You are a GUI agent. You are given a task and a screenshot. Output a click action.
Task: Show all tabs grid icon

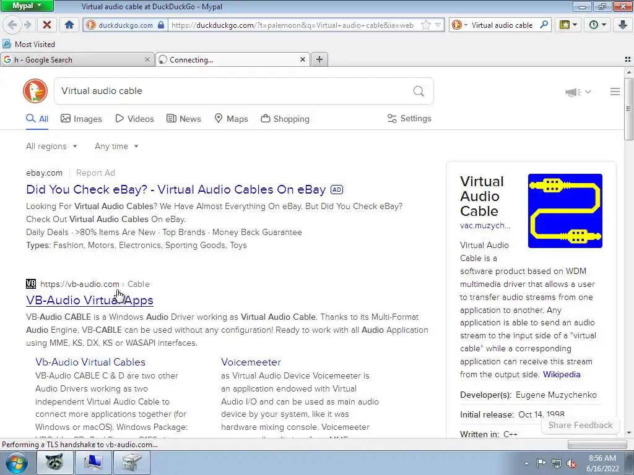point(628,59)
